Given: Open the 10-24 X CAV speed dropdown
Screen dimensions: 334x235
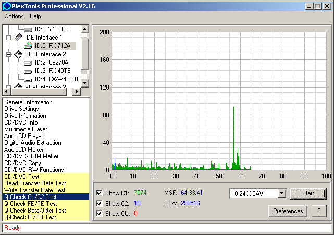Looking at the screenshot, I should click(281, 193).
